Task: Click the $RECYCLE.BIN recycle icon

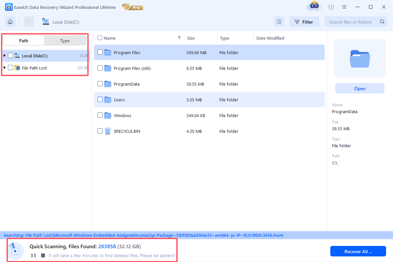Action: tap(107, 131)
